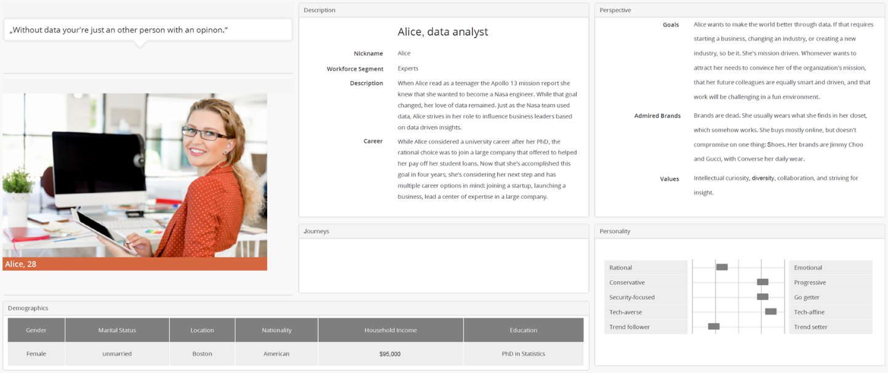The height and width of the screenshot is (373, 888).
Task: Click the 'Alice, 28' name banner
Action: (x=135, y=264)
